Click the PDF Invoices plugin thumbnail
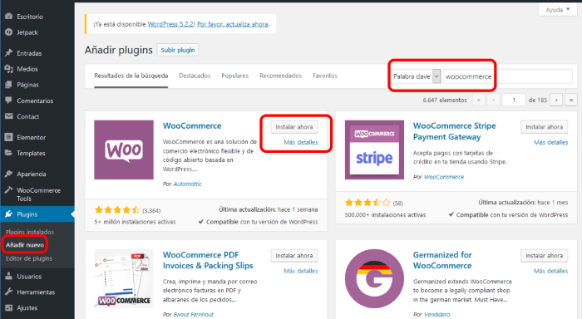Viewport: 582px width, 319px height. pyautogui.click(x=124, y=278)
